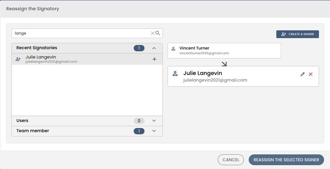330x169 pixels.
Task: Confirm with Reassign the Selected Signer
Action: pos(286,160)
